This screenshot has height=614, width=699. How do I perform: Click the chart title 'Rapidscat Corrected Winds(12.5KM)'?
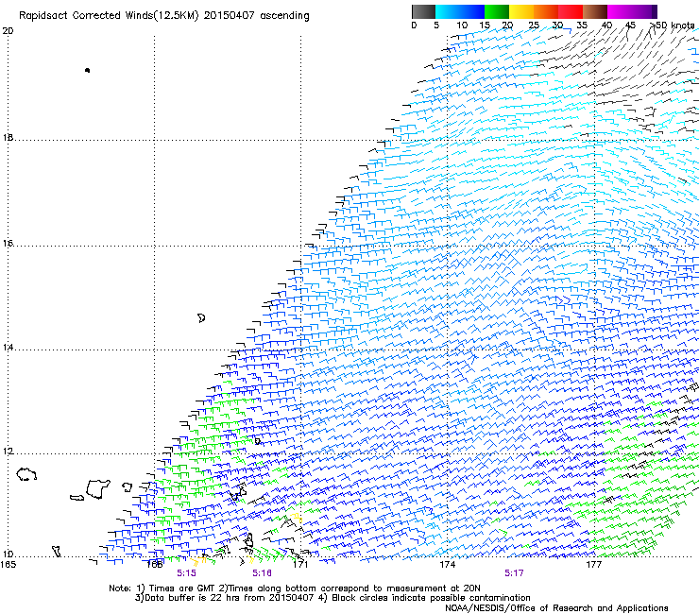pyautogui.click(x=109, y=16)
